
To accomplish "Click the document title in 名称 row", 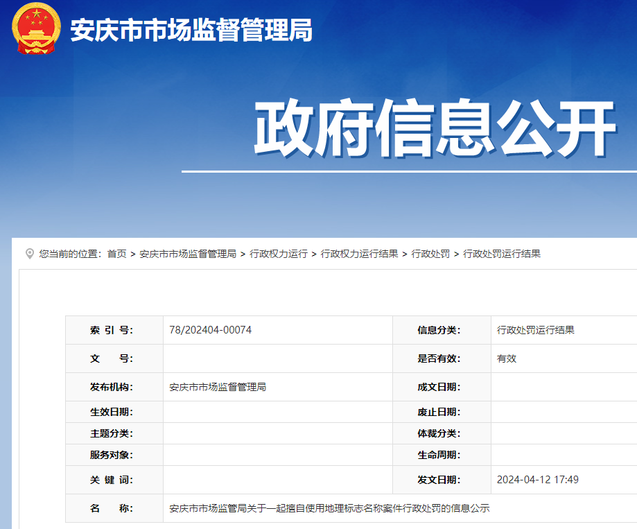I will 329,508.
